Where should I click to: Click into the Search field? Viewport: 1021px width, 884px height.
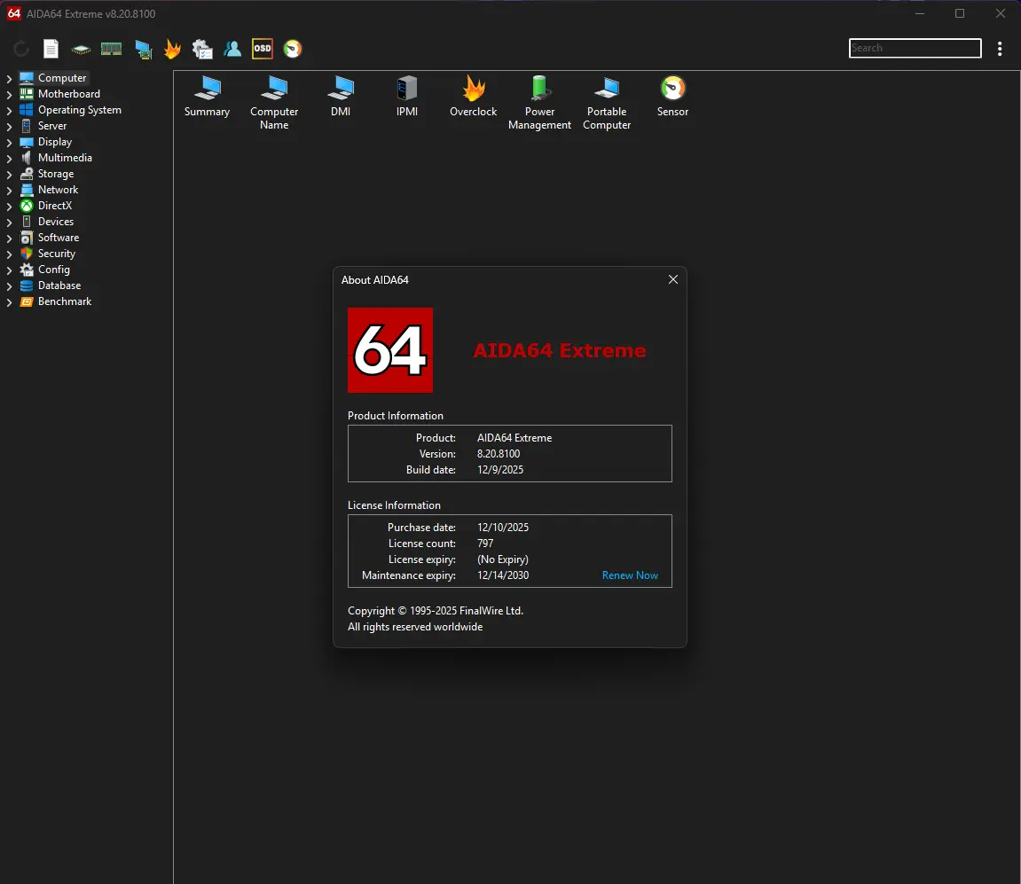(915, 48)
